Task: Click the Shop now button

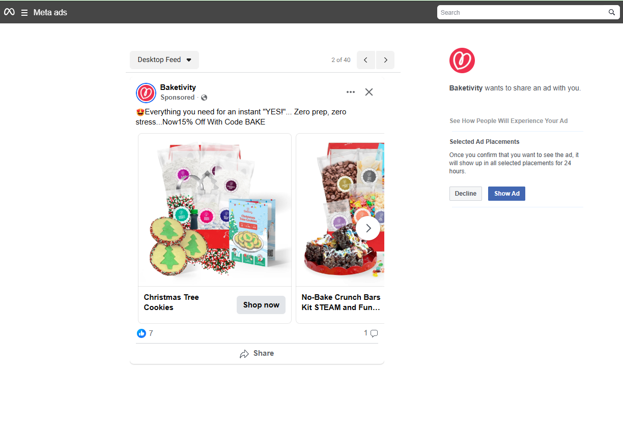Action: [261, 305]
